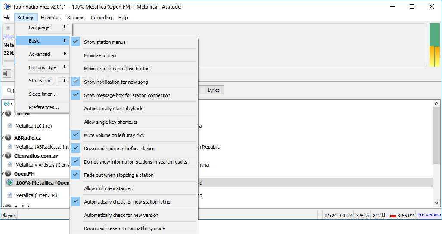
Task: Select Metallica (Open.FM) station row
Action: 36,195
